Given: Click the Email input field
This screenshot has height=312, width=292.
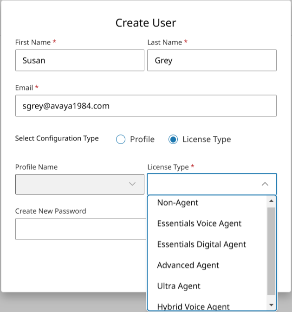Looking at the screenshot, I should click(146, 106).
